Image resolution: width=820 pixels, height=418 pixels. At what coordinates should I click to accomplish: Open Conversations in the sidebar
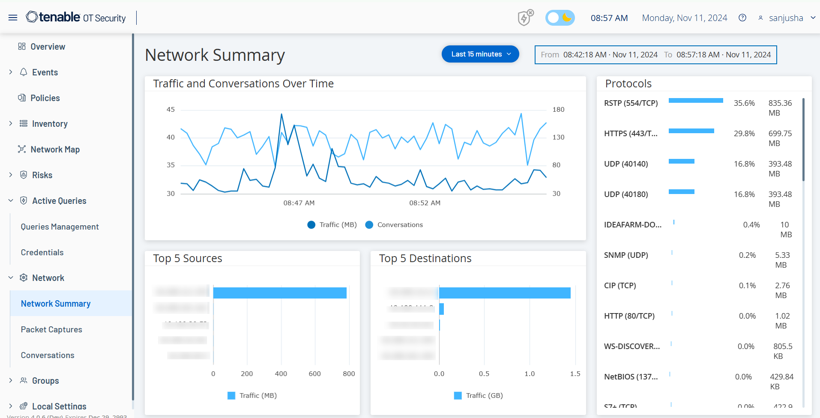click(x=48, y=355)
